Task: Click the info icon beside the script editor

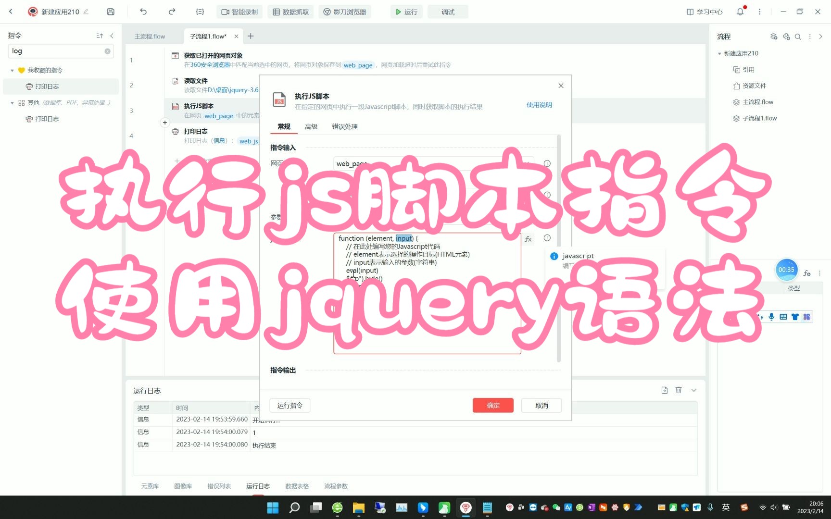Action: [547, 238]
